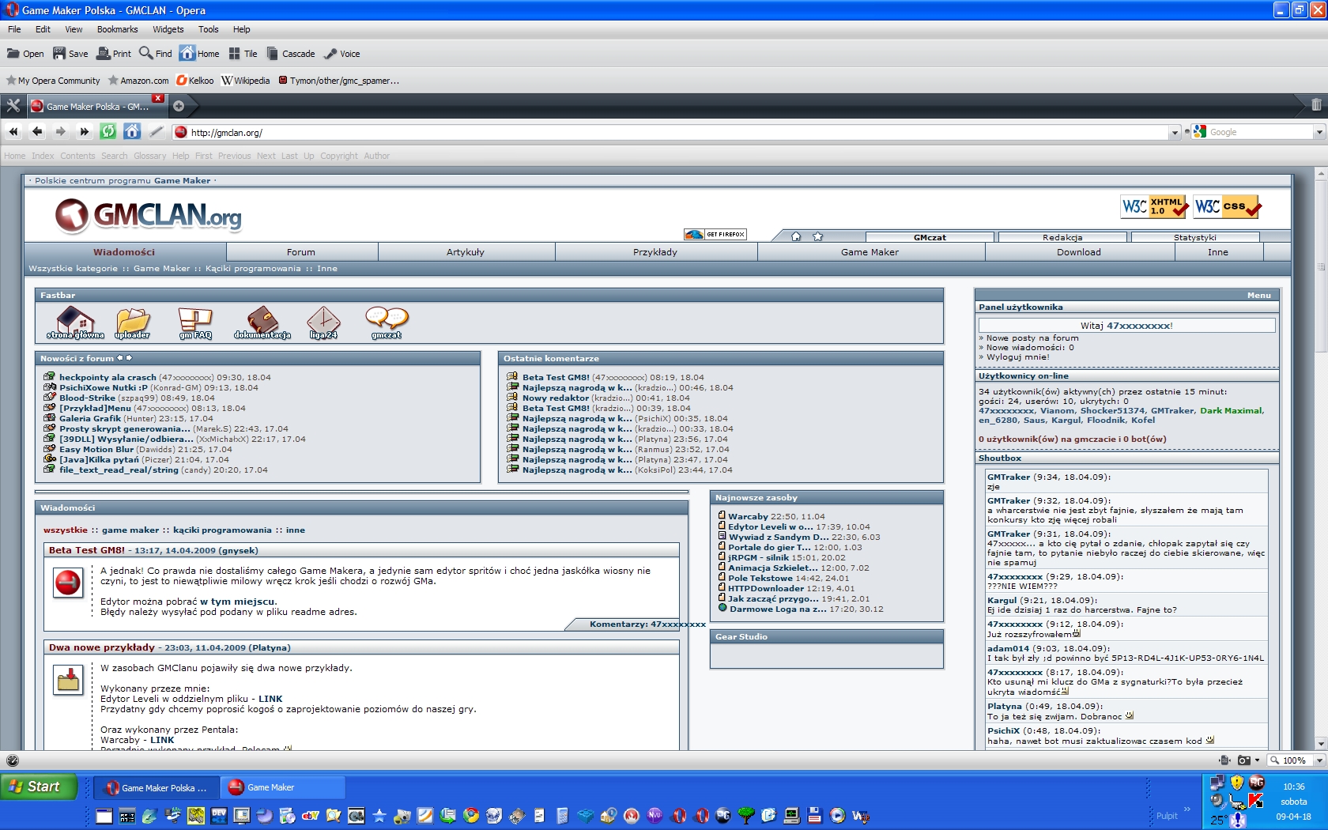Open the closed tabs trash icon

1316,105
